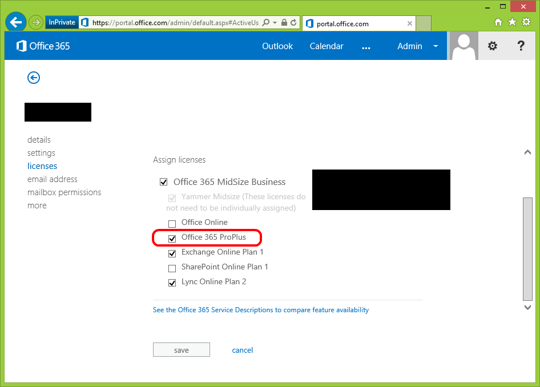Click the InPrivate indicator badge
This screenshot has width=540, height=387.
[62, 22]
